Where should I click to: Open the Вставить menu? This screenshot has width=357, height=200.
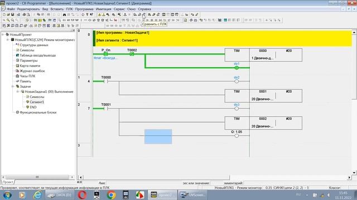click(57, 9)
